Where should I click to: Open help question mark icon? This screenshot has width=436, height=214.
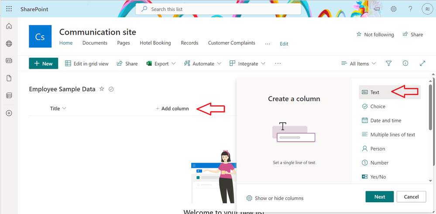click(x=410, y=9)
